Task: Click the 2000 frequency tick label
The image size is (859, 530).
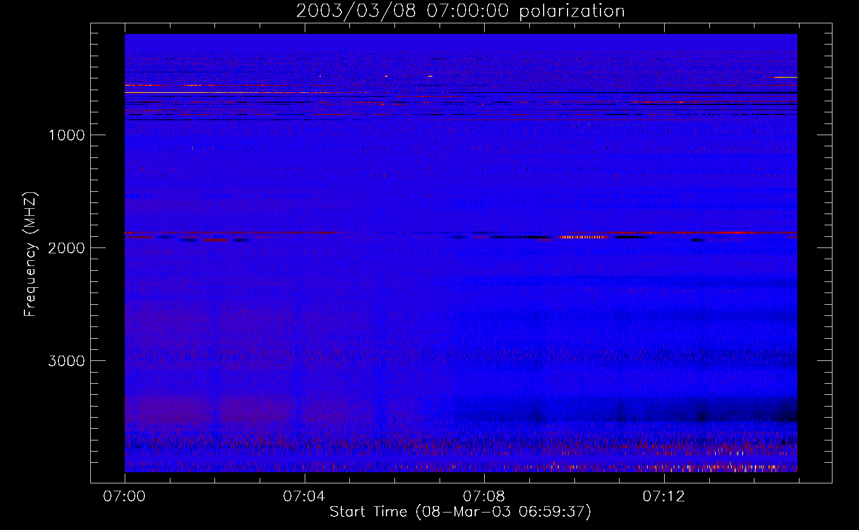Action: 66,248
